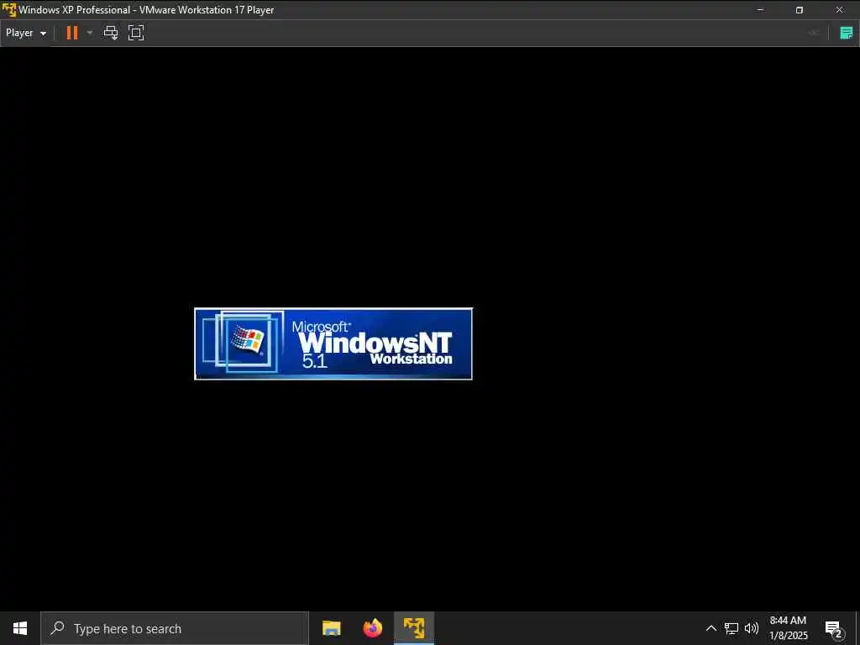This screenshot has height=645, width=860.
Task: Minimize the VMware Player window
Action: 760,10
